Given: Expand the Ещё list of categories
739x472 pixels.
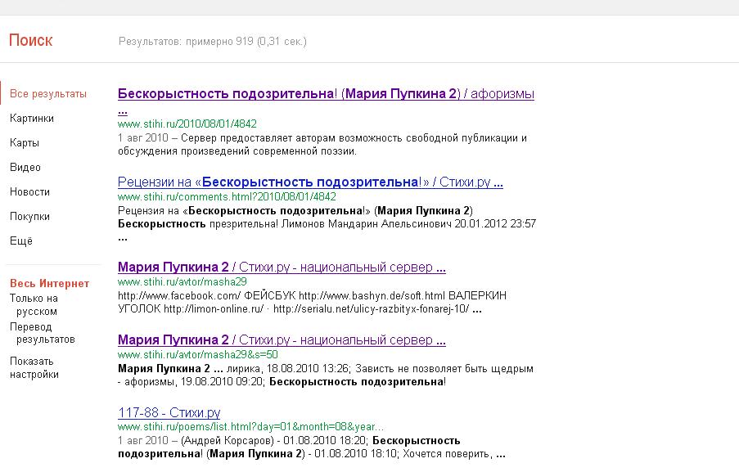Looking at the screenshot, I should (21, 241).
